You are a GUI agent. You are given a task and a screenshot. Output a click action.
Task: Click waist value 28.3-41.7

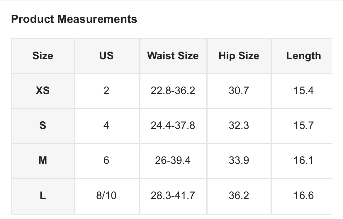click(173, 195)
